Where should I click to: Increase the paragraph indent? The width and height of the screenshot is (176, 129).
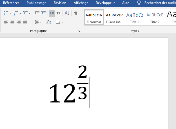(x=43, y=13)
